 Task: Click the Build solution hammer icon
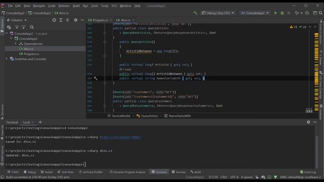(x=195, y=13)
